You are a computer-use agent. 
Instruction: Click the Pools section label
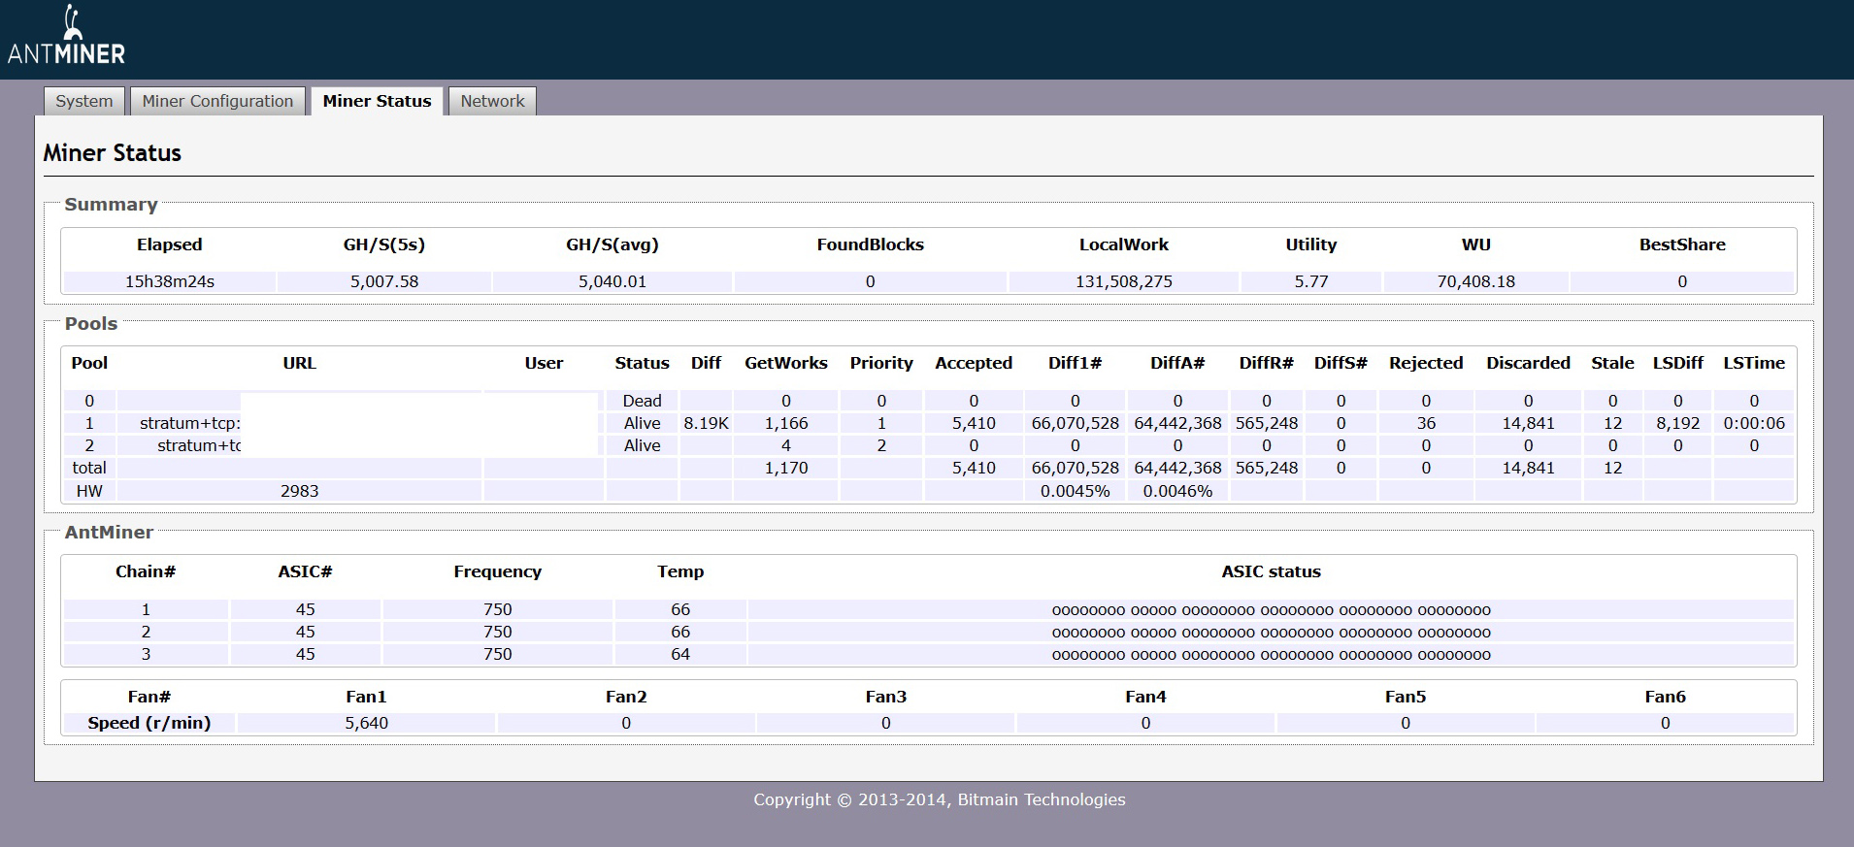90,324
